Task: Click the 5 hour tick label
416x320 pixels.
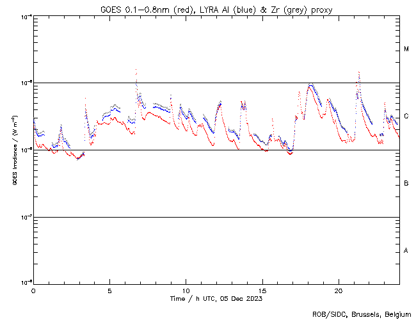Action: coord(109,291)
